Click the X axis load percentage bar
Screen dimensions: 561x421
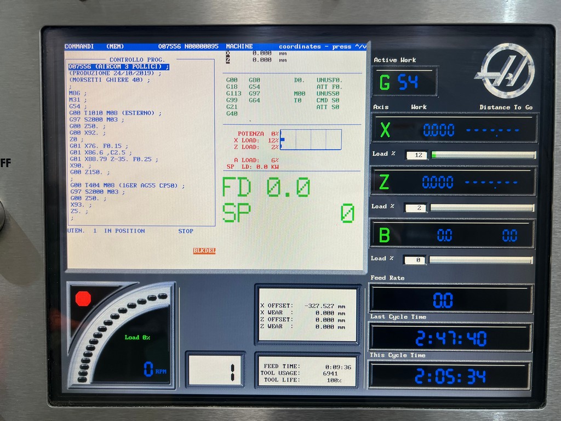tap(484, 155)
